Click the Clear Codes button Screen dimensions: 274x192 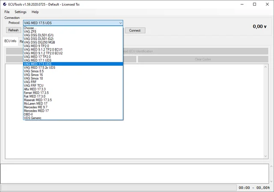[203, 59]
